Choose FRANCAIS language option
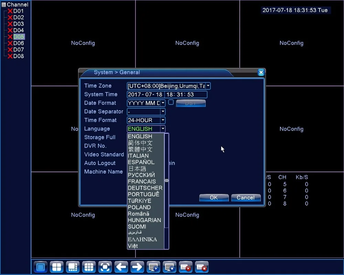344x275 pixels. point(146,181)
